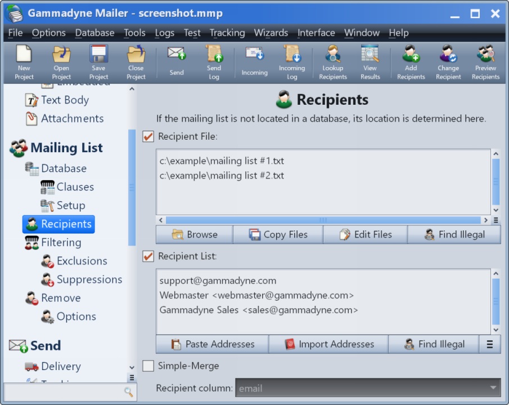Click the Browse button

coord(194,235)
